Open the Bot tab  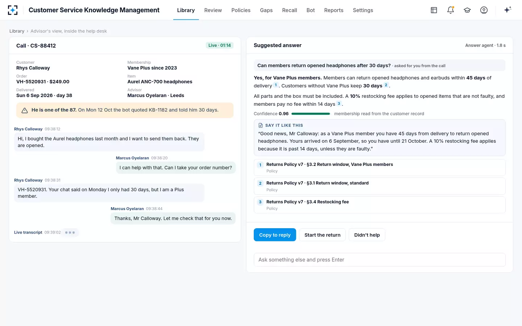pyautogui.click(x=311, y=10)
